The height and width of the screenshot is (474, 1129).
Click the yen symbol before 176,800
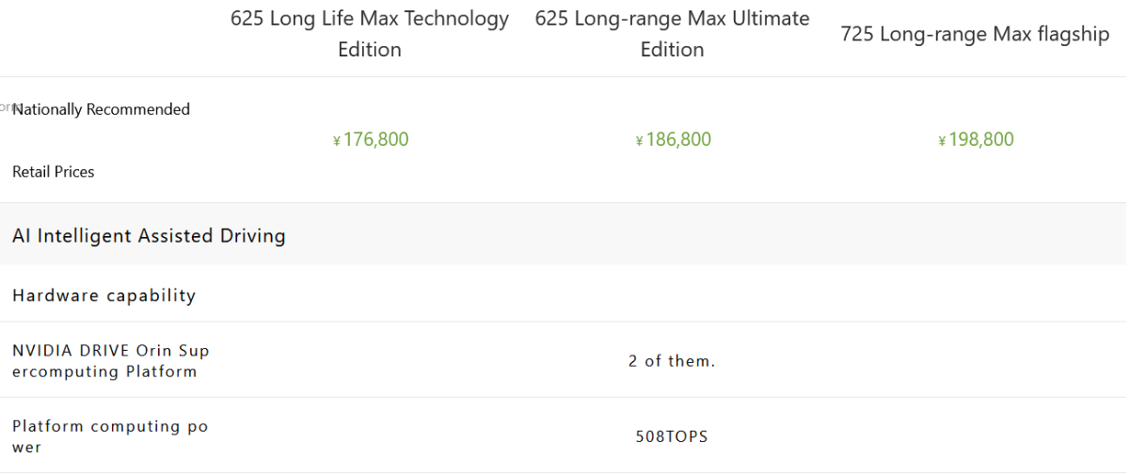[337, 141]
